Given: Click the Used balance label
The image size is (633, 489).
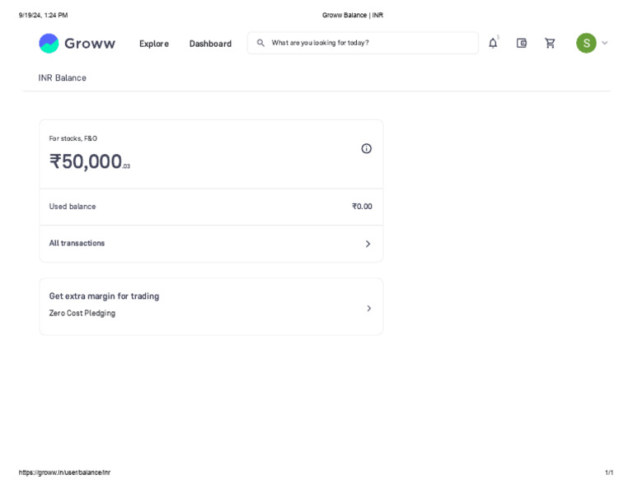Looking at the screenshot, I should [73, 207].
